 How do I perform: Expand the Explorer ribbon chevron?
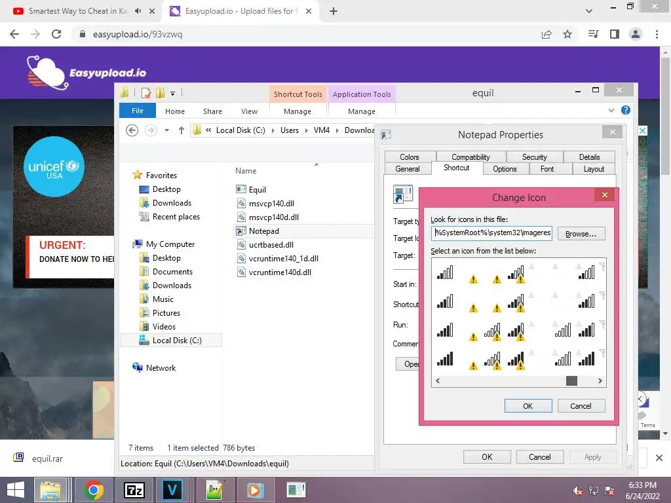(x=611, y=110)
